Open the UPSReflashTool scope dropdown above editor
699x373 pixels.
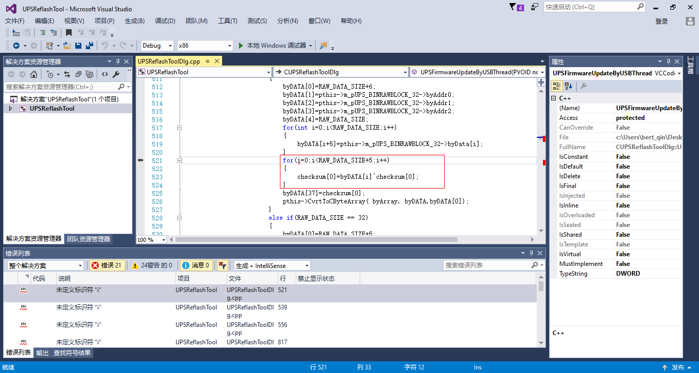point(204,72)
